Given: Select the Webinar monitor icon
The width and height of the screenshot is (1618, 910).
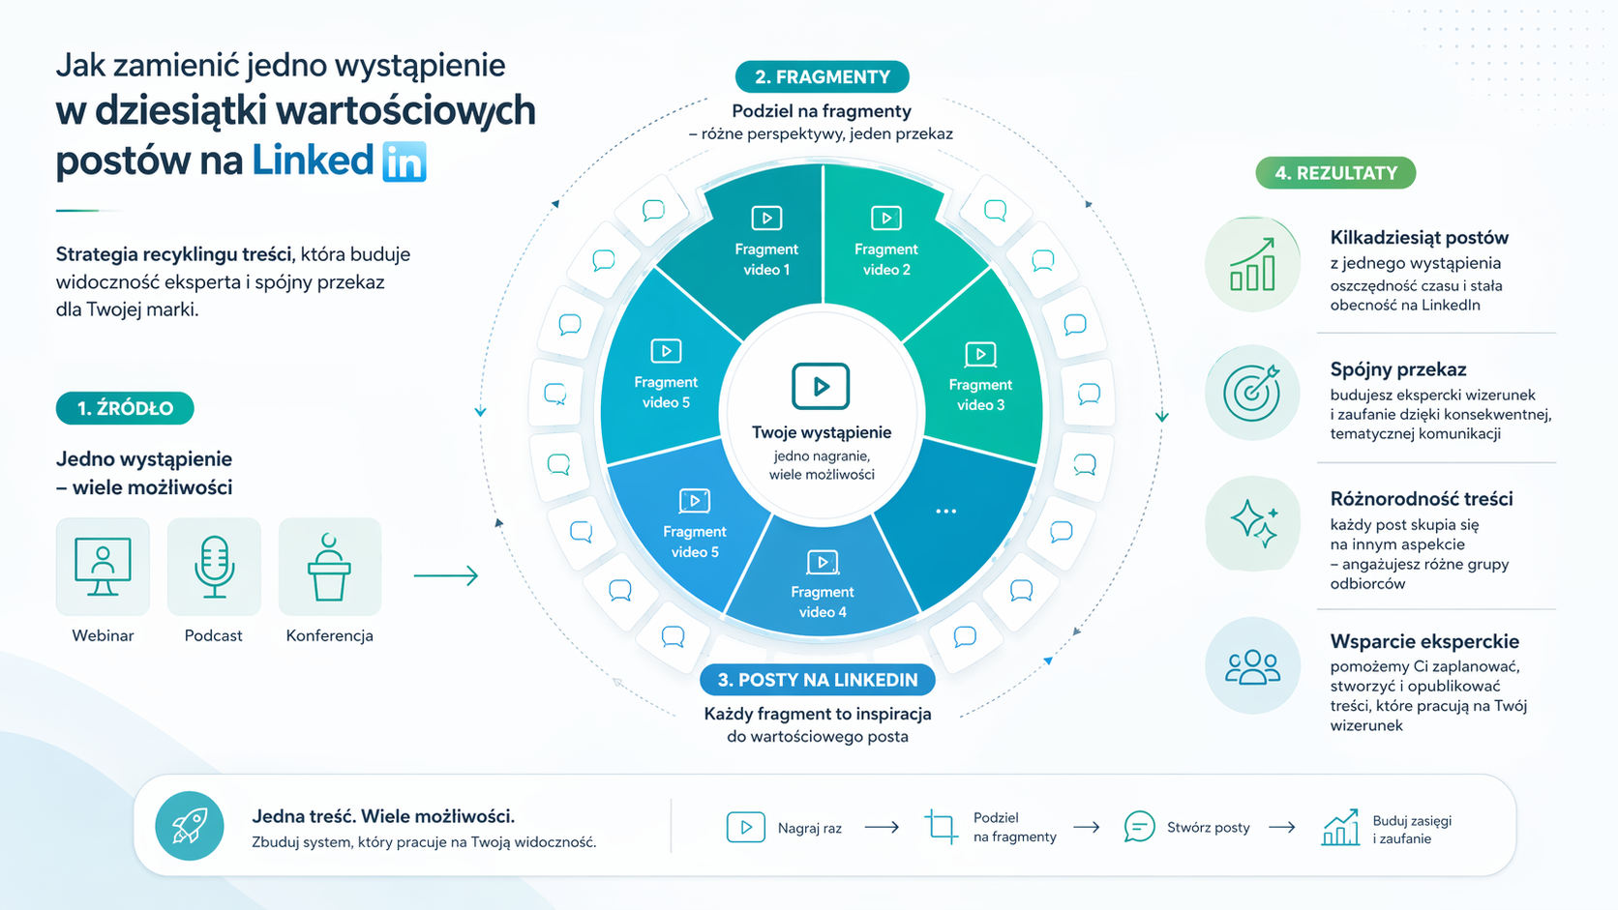Looking at the screenshot, I should [103, 567].
